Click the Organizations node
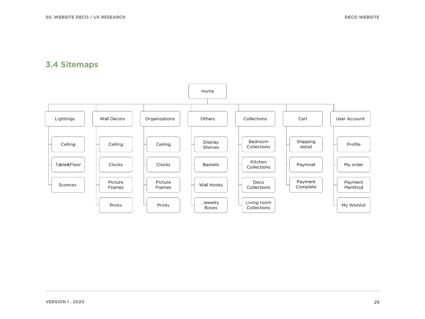Image resolution: width=425 pixels, height=319 pixels. 160,119
